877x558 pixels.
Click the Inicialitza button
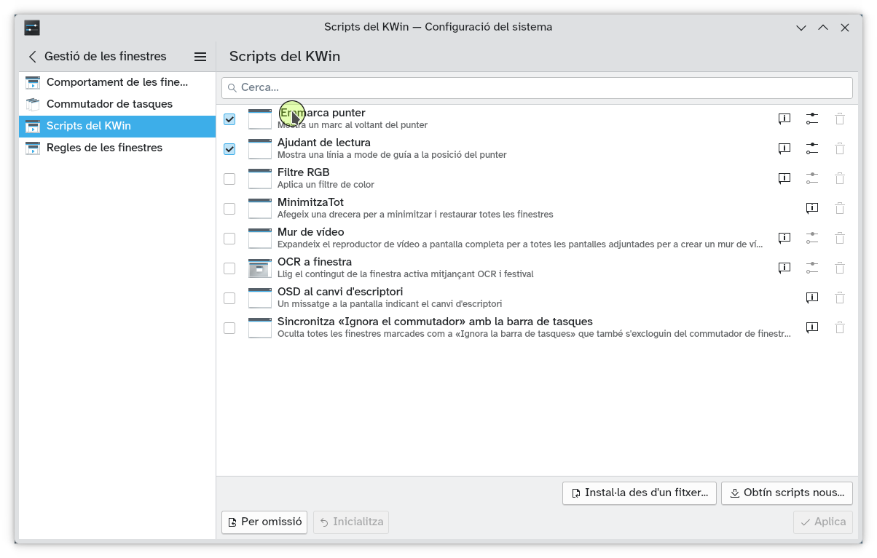click(351, 522)
